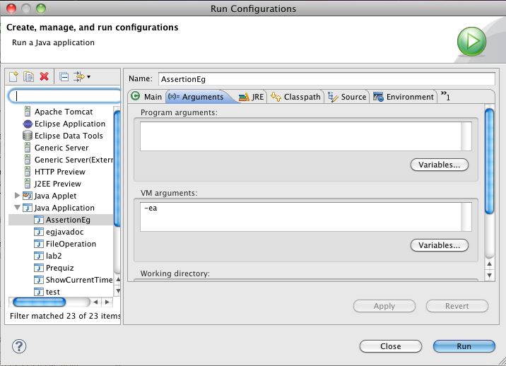Select the lab2 configuration
The height and width of the screenshot is (366, 506).
pos(54,256)
